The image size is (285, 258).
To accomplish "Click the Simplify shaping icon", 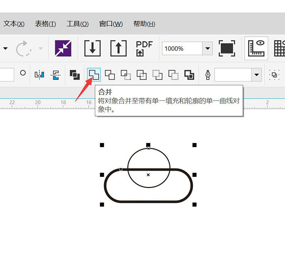I will point(142,75).
